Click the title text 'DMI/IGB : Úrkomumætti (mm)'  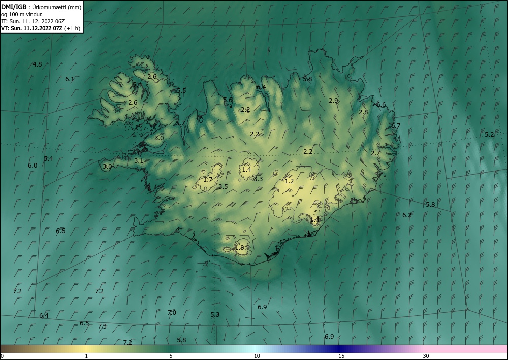(x=41, y=7)
